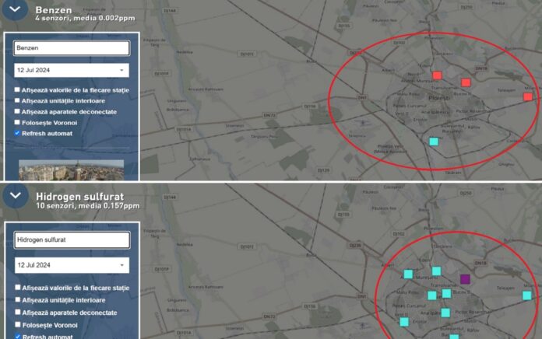Click the Benzen pollutant search field
The height and width of the screenshot is (339, 542).
click(x=72, y=48)
